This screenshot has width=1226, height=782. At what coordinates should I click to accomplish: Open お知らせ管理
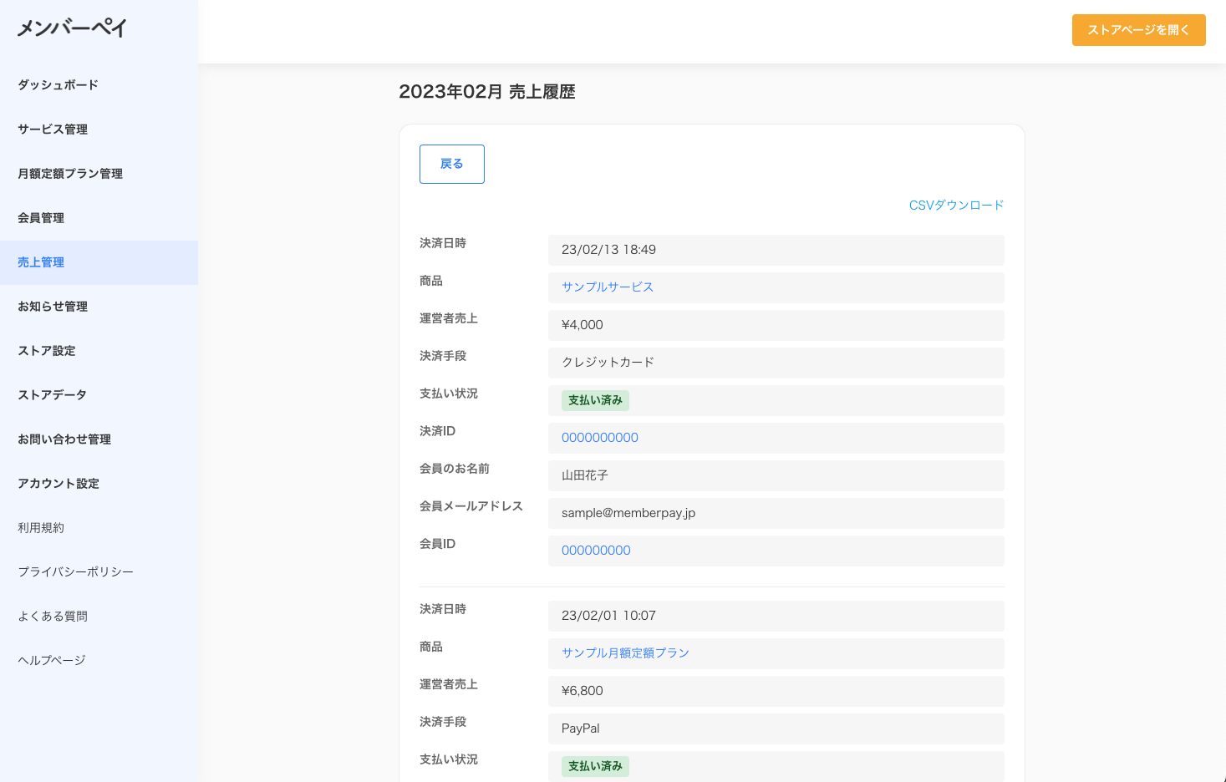point(53,307)
